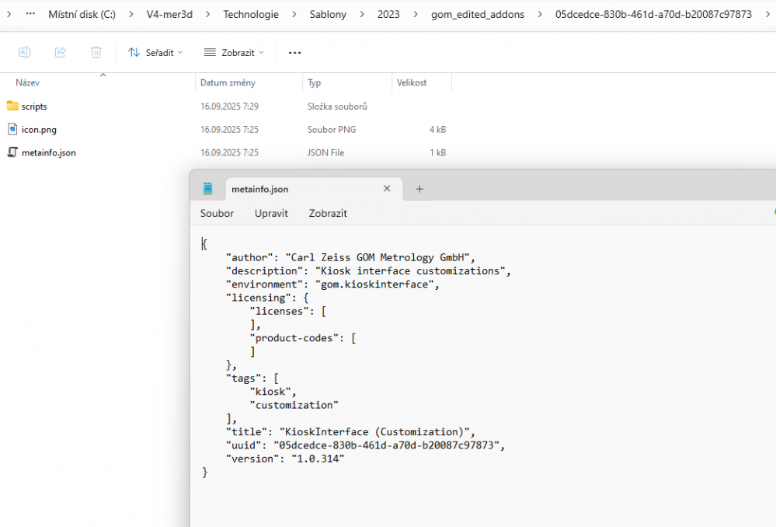
Task: Open the three-dot more options in toolbar
Action: [x=294, y=52]
